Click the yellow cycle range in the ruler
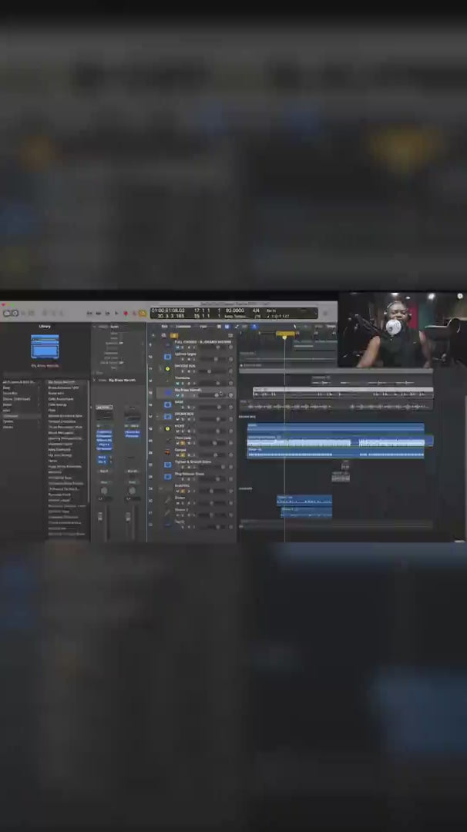The height and width of the screenshot is (832, 467). click(285, 333)
